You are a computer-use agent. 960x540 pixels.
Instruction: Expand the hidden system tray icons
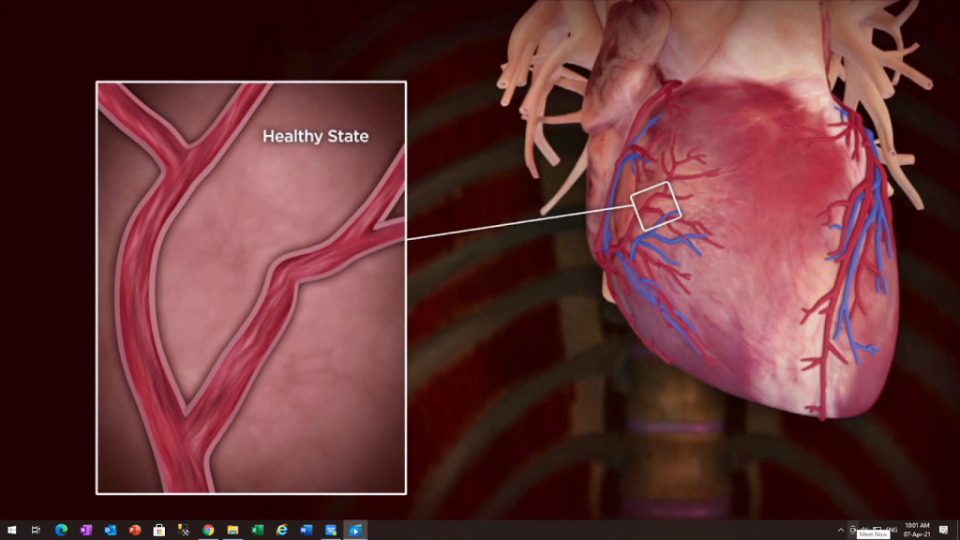tap(841, 531)
